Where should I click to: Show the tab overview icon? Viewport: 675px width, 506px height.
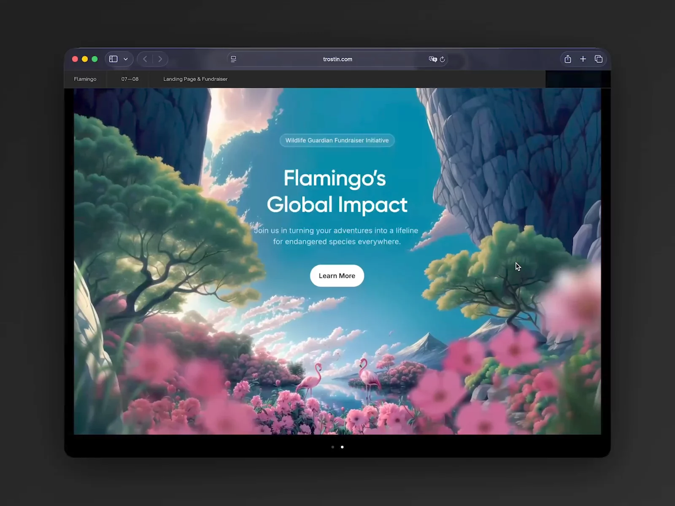[598, 59]
